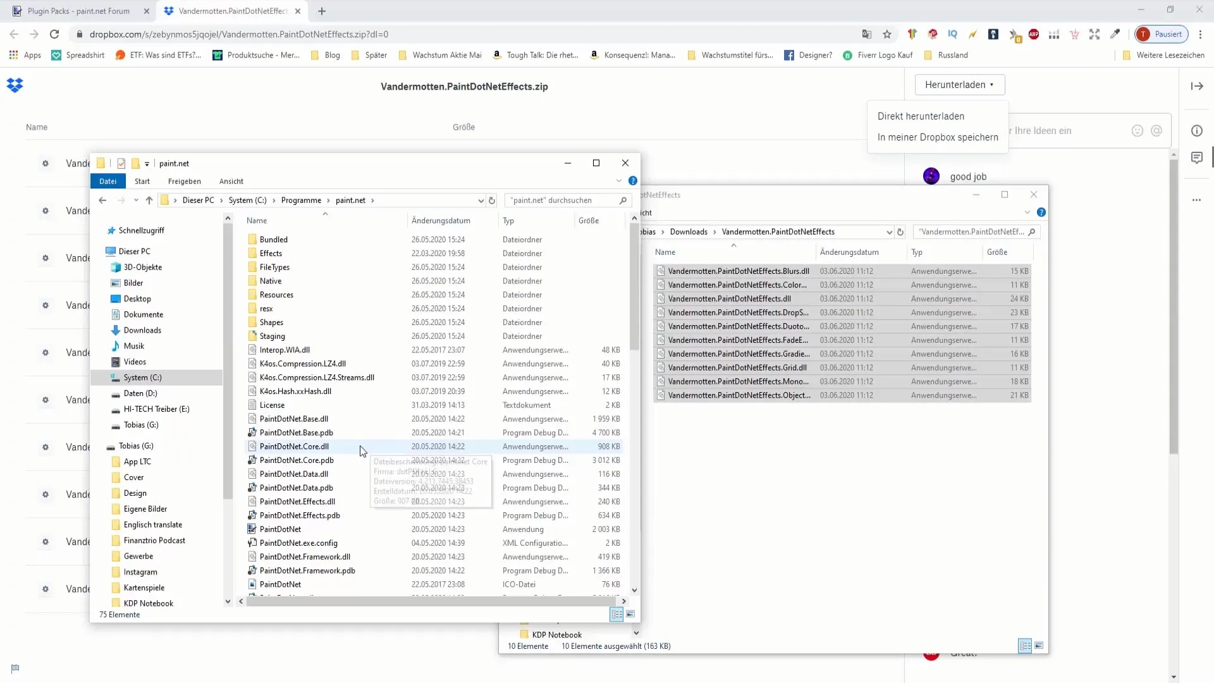Choose Direkt herunterladen

coord(921,116)
